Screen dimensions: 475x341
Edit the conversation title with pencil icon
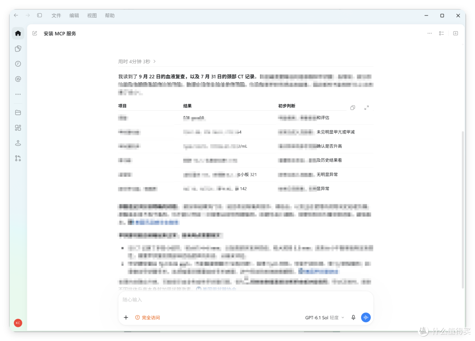(35, 33)
